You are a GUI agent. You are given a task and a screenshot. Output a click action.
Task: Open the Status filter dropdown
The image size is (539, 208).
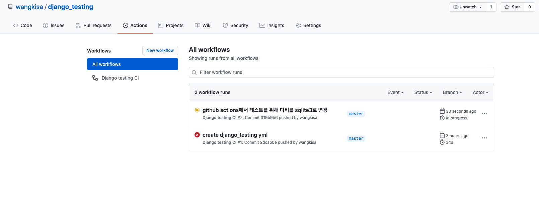pyautogui.click(x=423, y=92)
